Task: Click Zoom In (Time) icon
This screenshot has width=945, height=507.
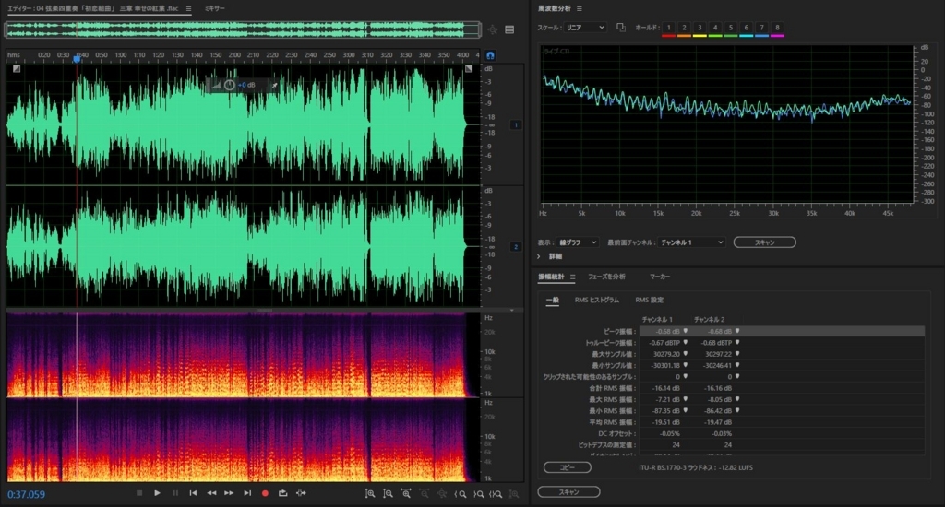Action: [x=406, y=493]
